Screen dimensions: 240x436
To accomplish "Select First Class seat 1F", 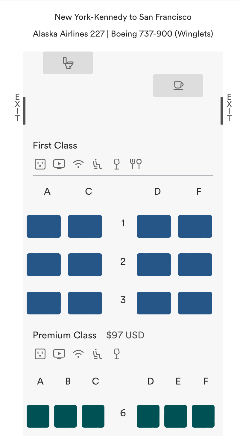I will (x=195, y=226).
